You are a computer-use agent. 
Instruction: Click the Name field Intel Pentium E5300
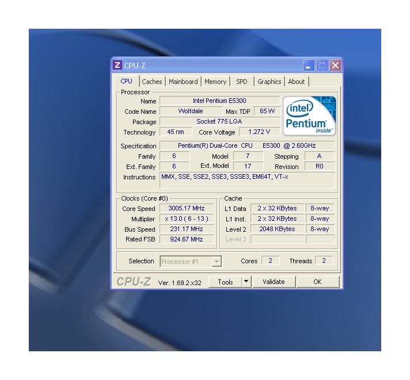[x=219, y=101]
